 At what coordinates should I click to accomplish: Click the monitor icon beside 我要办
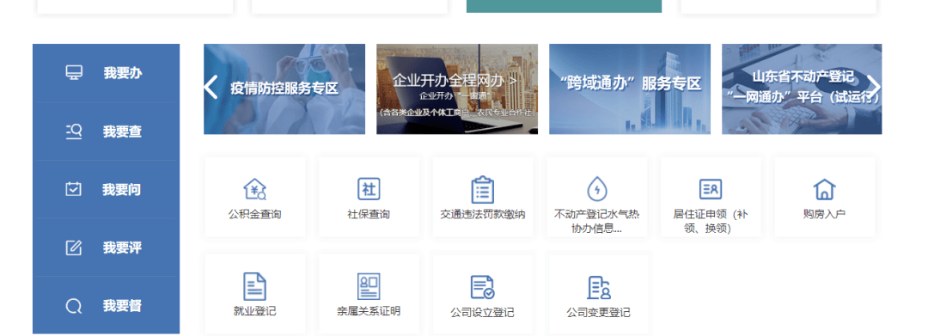click(x=74, y=73)
